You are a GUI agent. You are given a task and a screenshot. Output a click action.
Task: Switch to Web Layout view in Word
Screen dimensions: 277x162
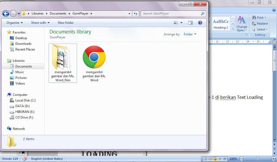pos(215,159)
